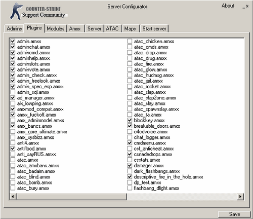The image size is (253, 219).
Task: Switch to the Modules tab
Action: coord(56,28)
